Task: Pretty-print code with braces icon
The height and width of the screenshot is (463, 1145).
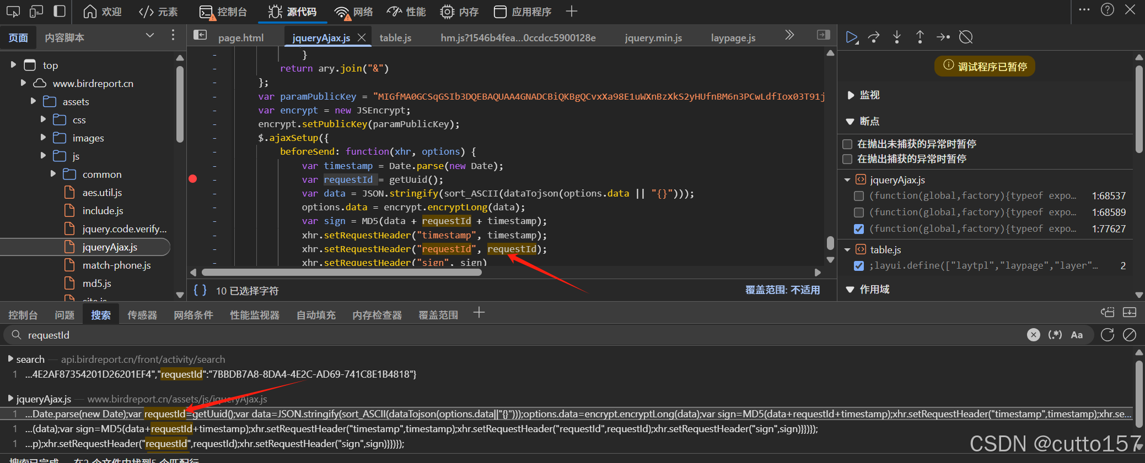Action: pyautogui.click(x=200, y=290)
